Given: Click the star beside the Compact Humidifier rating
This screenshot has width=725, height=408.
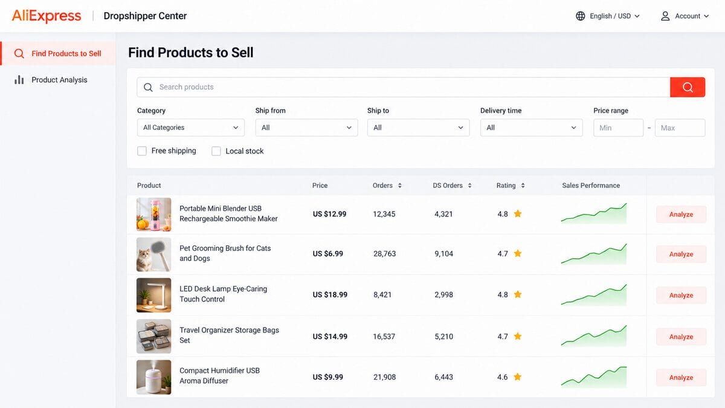Looking at the screenshot, I should point(518,377).
